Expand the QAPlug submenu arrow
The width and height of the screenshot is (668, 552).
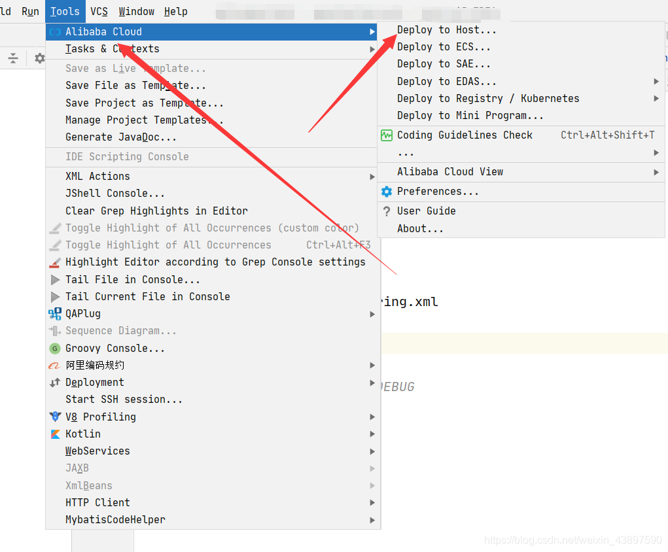coord(372,314)
